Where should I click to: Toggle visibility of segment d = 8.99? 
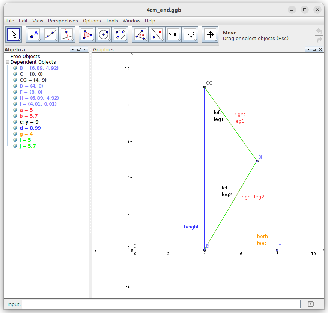pos(15,128)
